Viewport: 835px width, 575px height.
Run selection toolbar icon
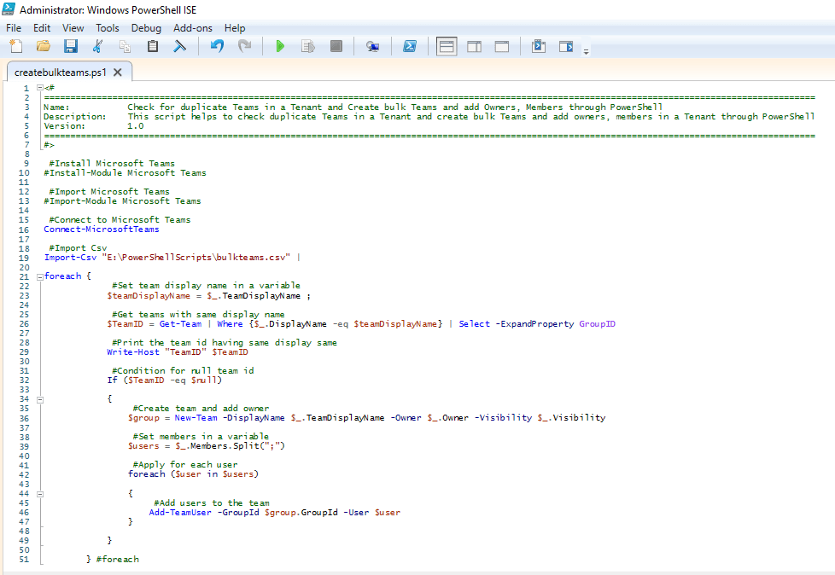pyautogui.click(x=308, y=46)
